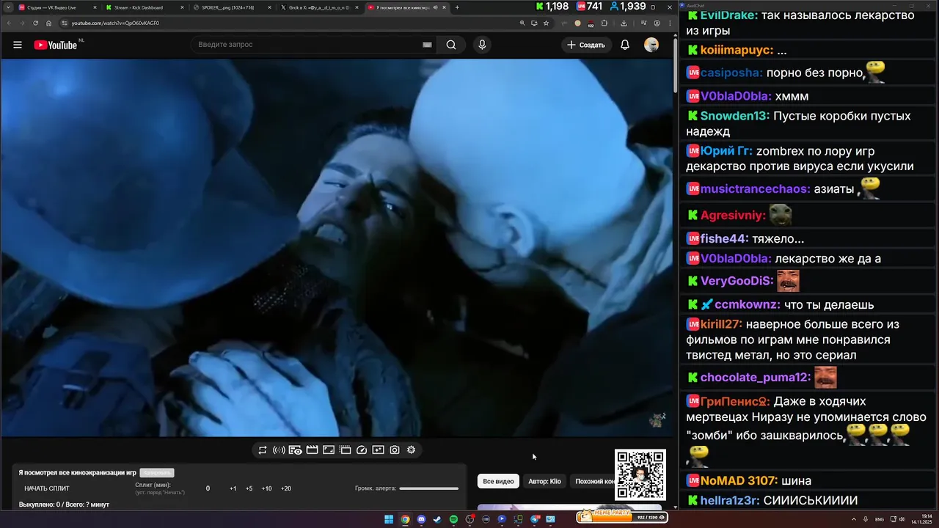Open browser downloads icon
The image size is (939, 528).
(624, 23)
